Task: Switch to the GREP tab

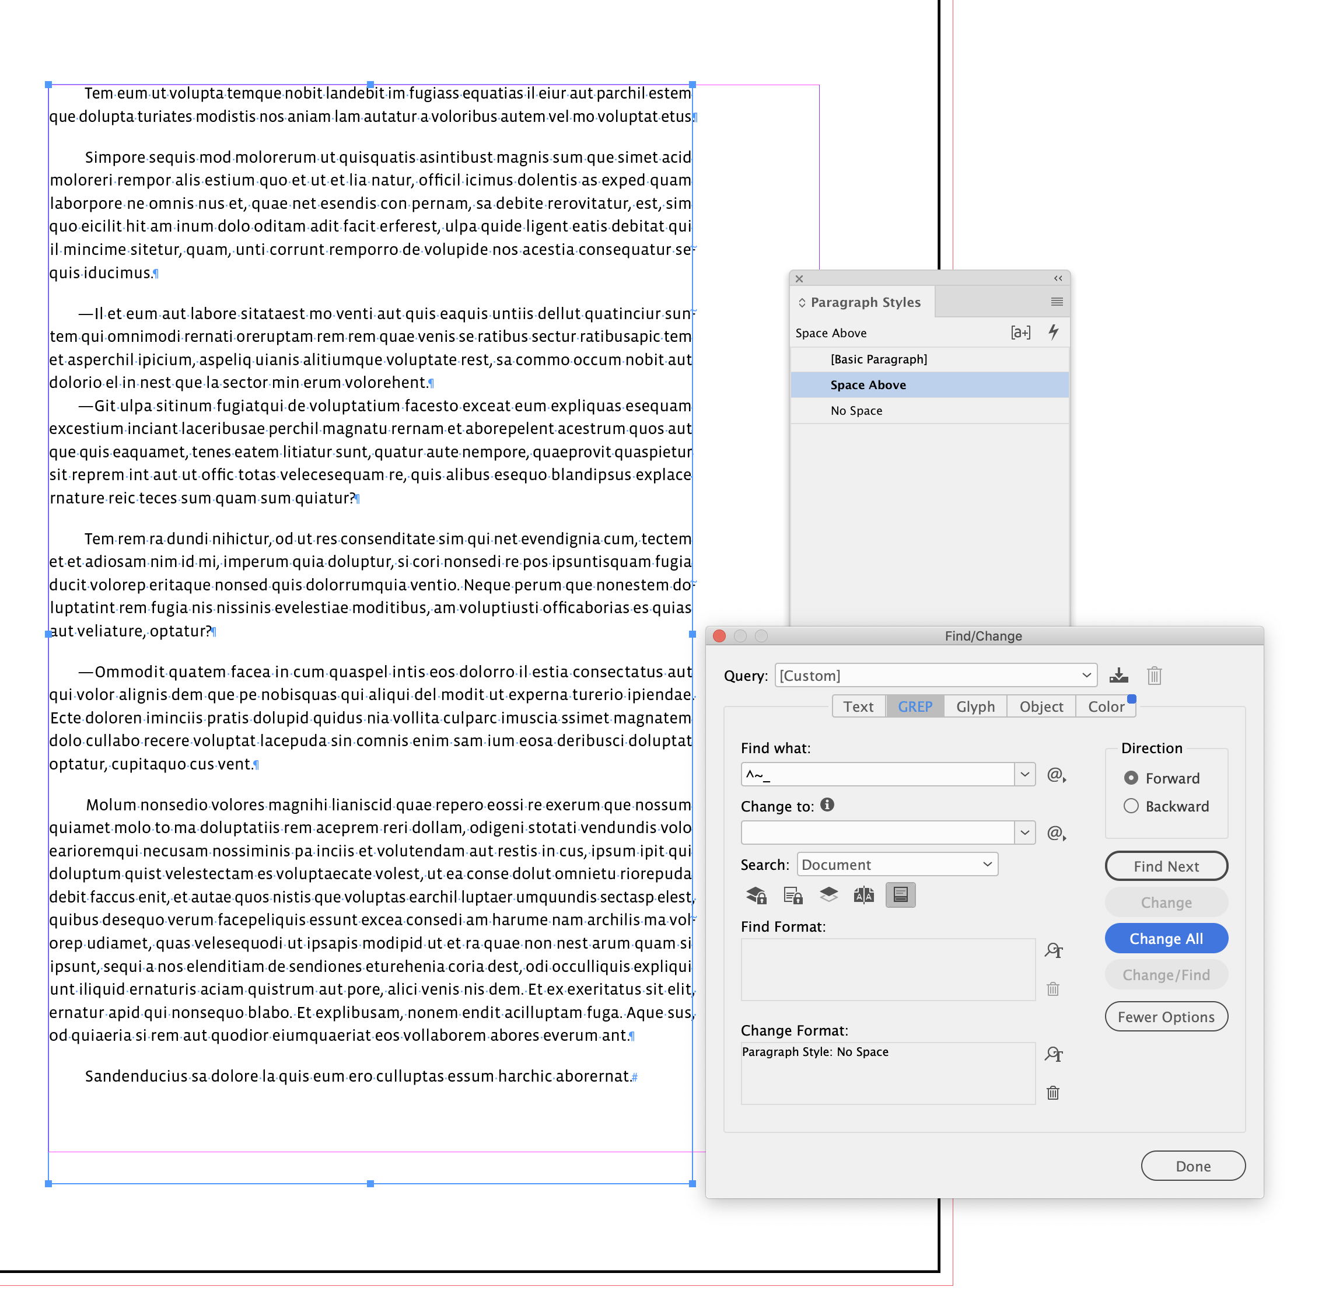Action: 915,706
